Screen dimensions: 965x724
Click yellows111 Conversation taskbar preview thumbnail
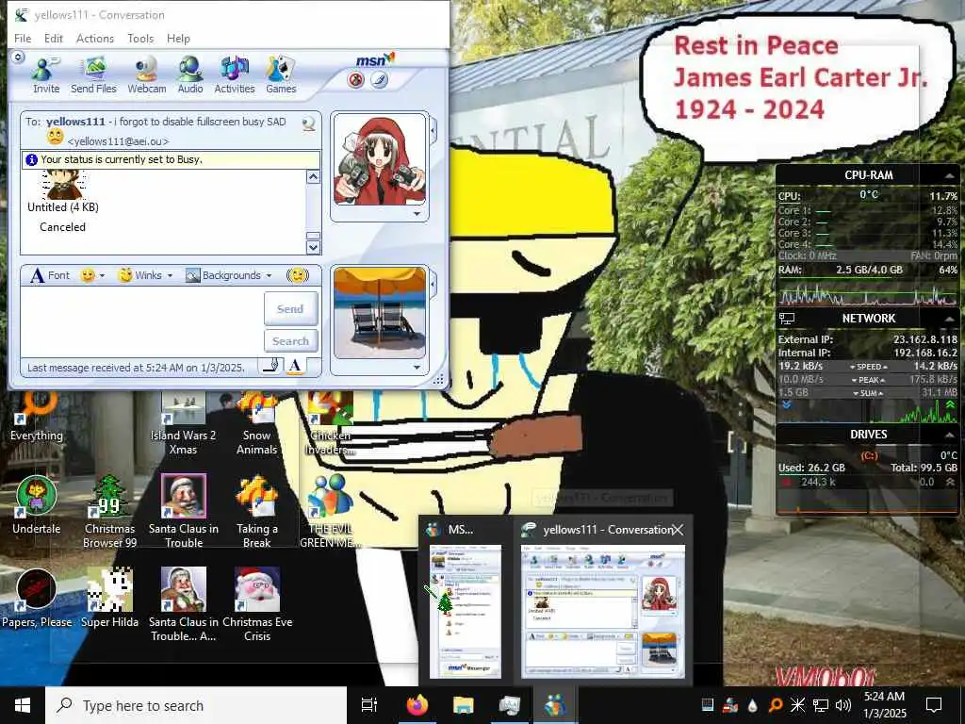602,612
